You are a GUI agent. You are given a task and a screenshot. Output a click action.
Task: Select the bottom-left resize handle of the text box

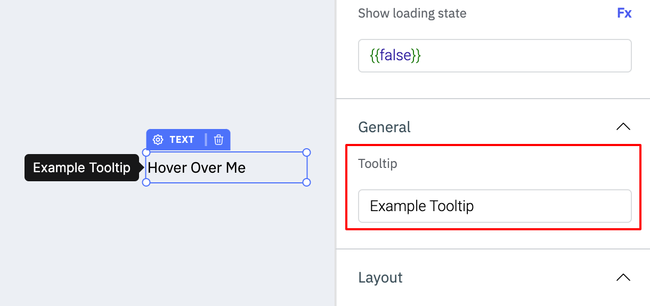pyautogui.click(x=147, y=182)
